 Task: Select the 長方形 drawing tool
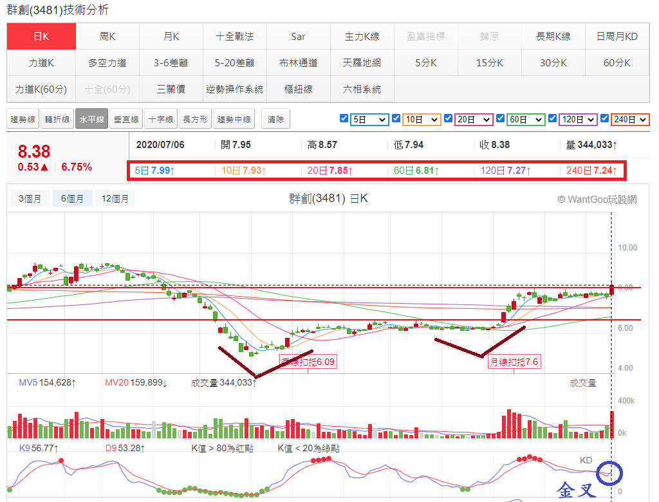point(195,120)
